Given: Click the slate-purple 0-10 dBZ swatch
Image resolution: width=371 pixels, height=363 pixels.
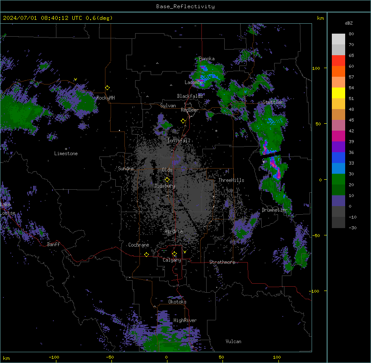Looking at the screenshot, I should tap(338, 201).
